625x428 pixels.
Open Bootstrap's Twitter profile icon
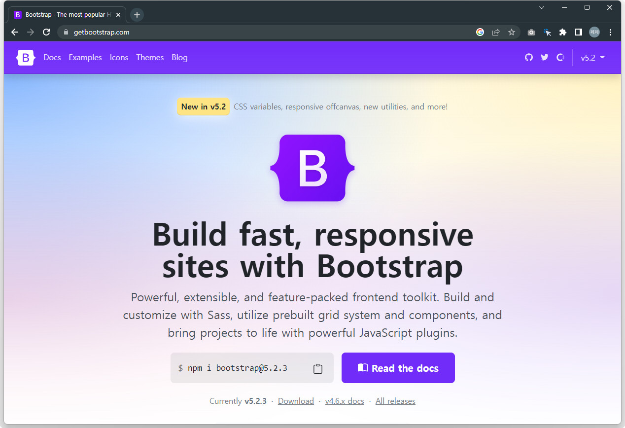pyautogui.click(x=544, y=57)
